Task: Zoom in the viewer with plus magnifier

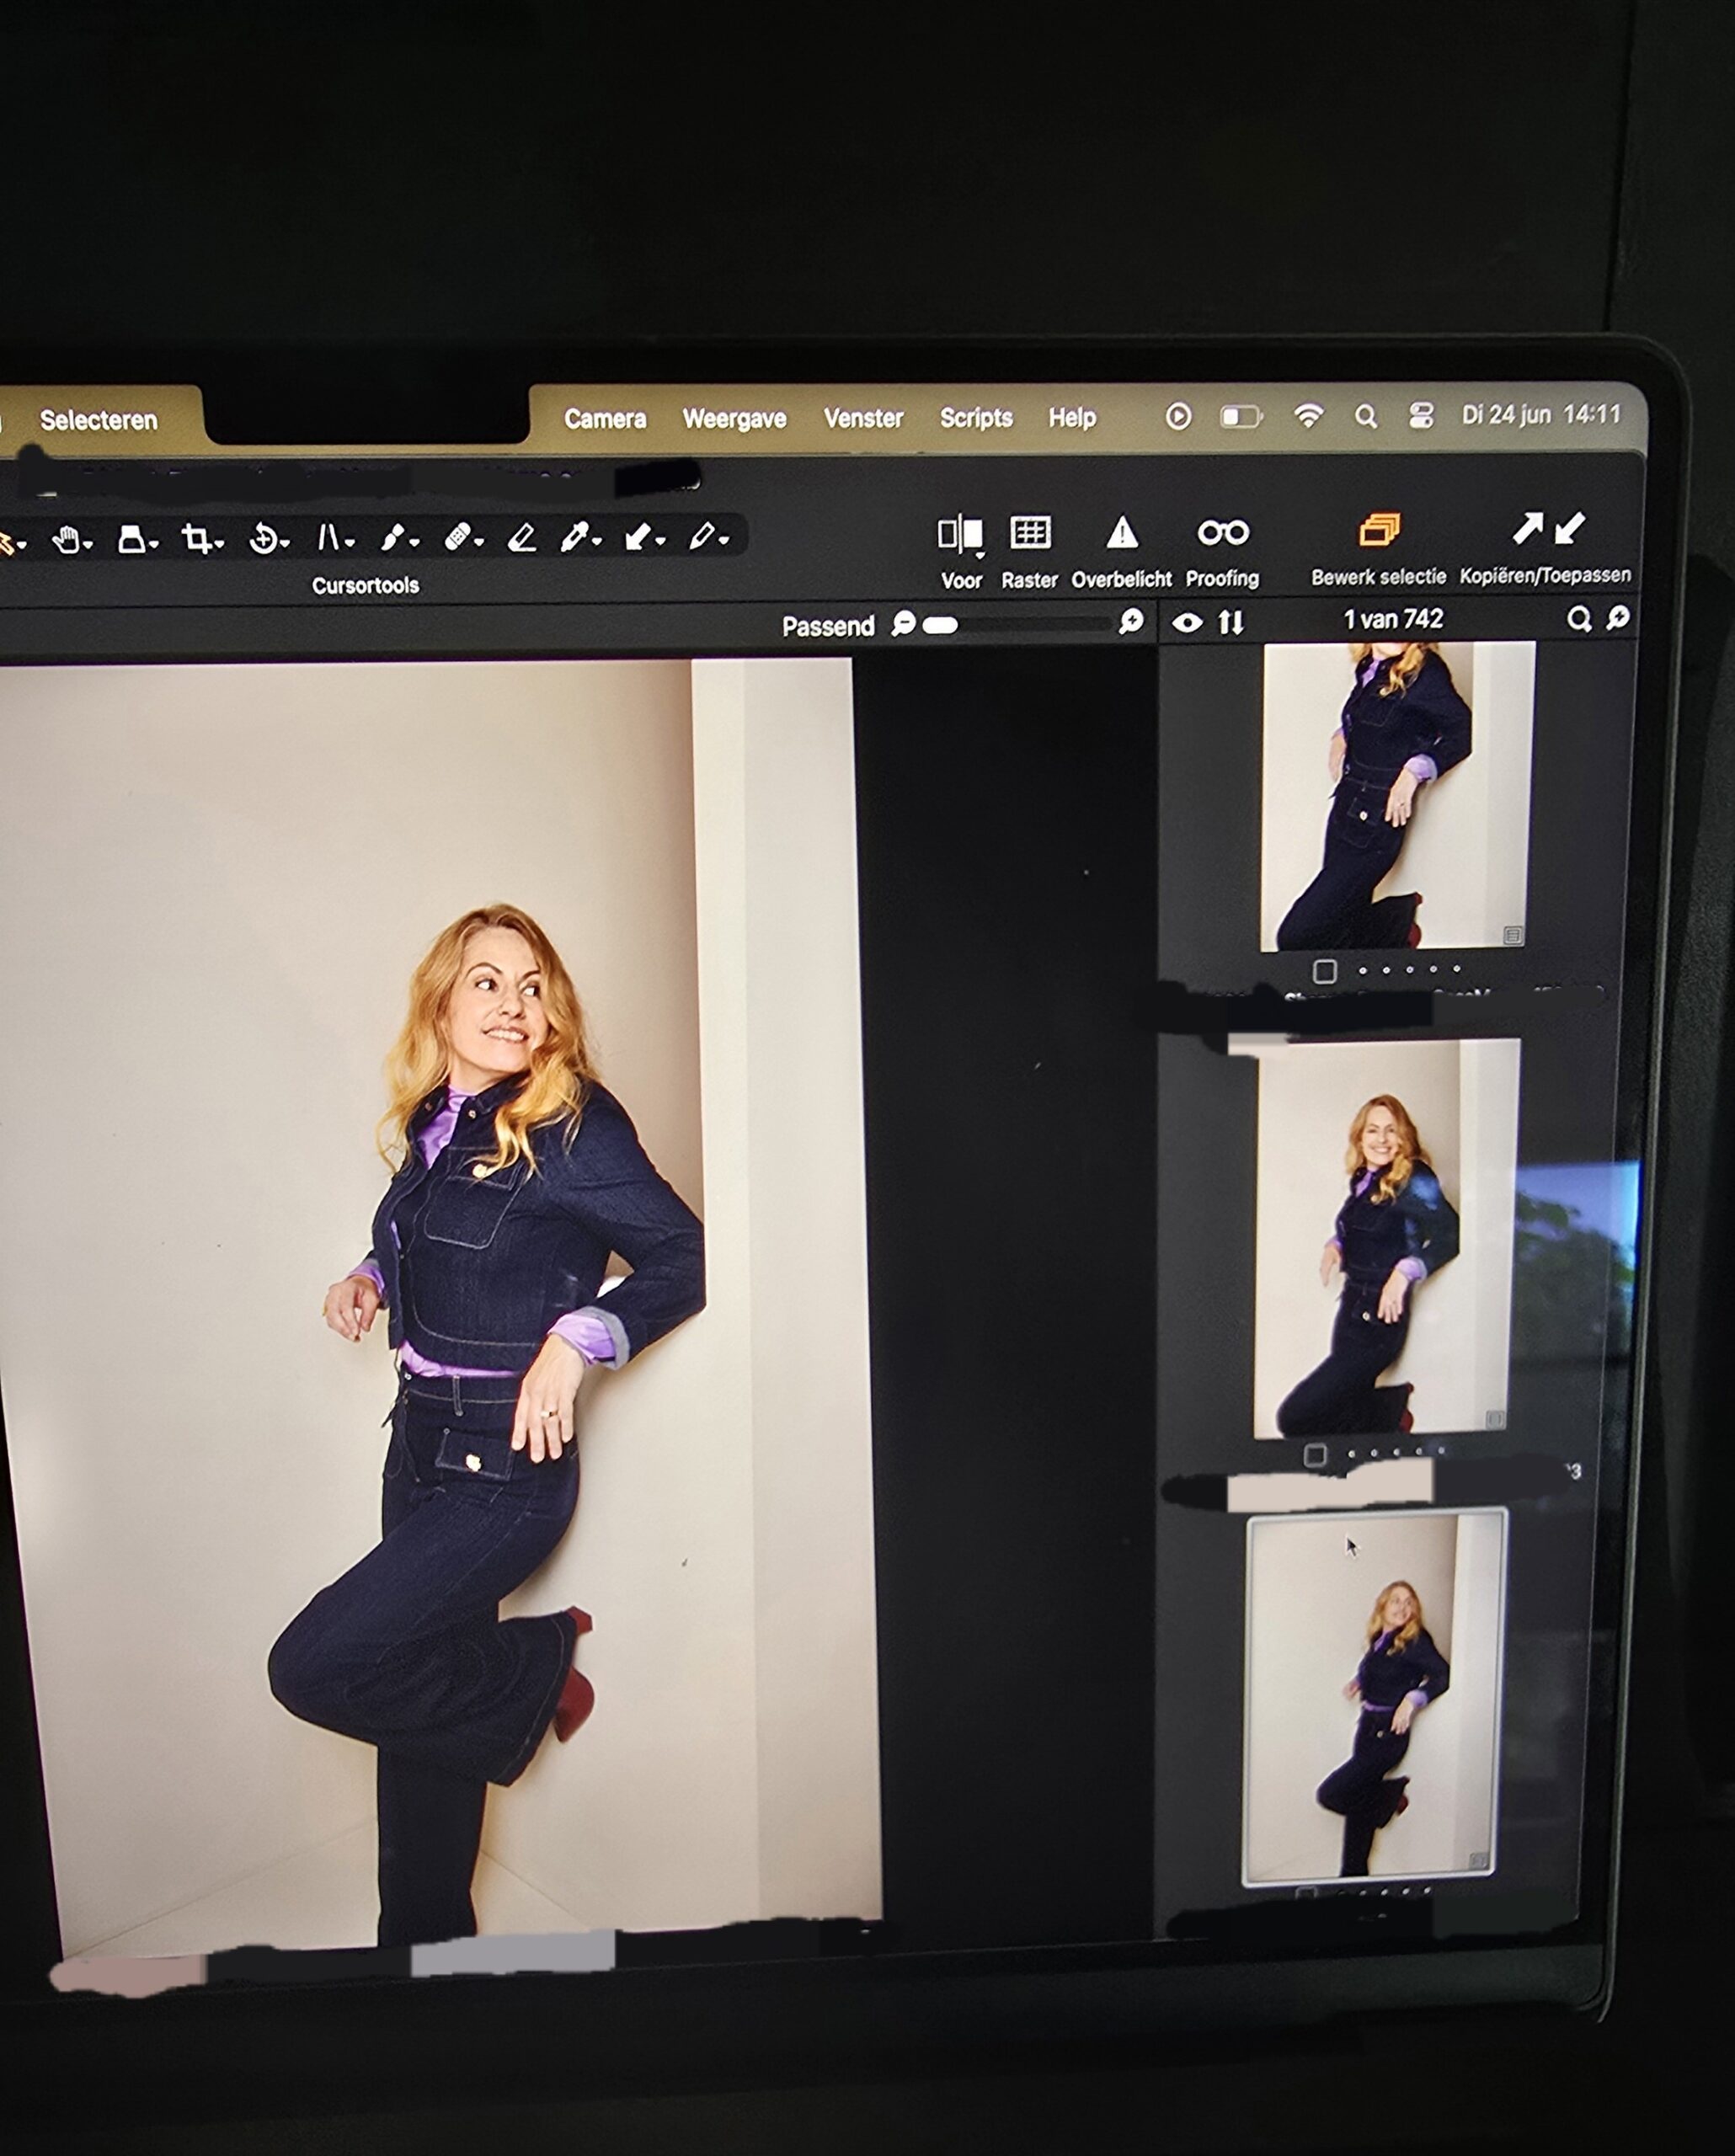Action: [x=1131, y=622]
